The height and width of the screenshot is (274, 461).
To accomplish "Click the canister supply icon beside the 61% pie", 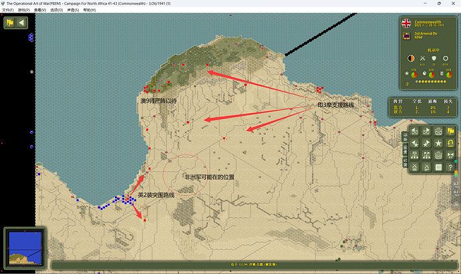I will pos(442,74).
